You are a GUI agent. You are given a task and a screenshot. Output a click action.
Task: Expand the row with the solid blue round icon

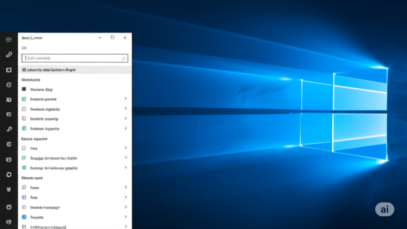point(75,217)
